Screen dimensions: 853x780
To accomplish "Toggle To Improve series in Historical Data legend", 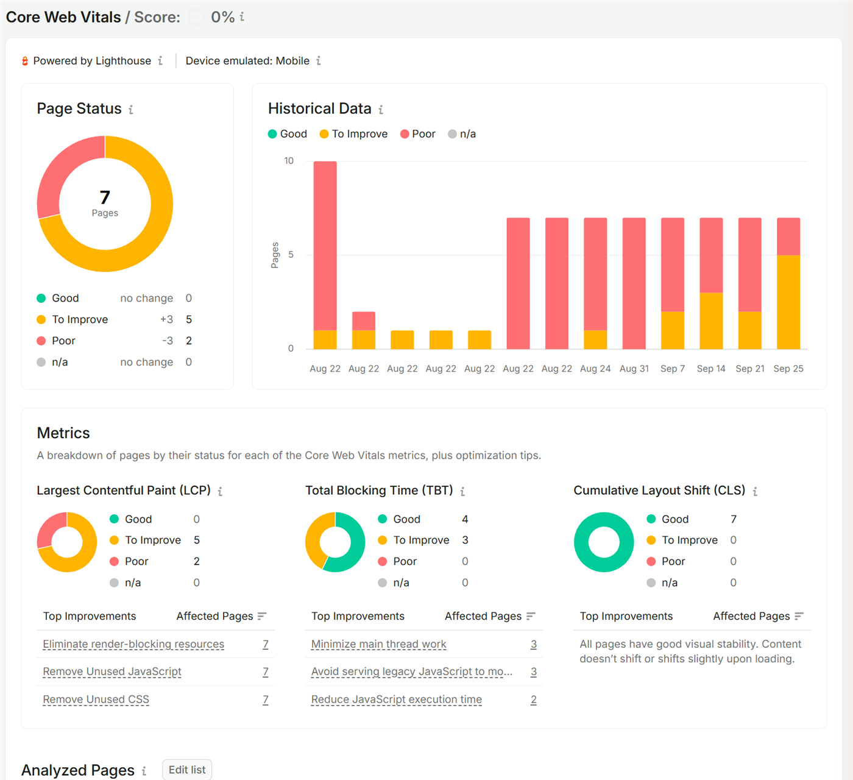I will click(353, 134).
